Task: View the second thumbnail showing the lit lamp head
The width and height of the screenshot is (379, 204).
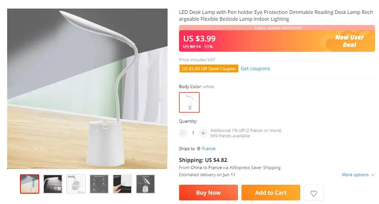Action: (x=53, y=184)
